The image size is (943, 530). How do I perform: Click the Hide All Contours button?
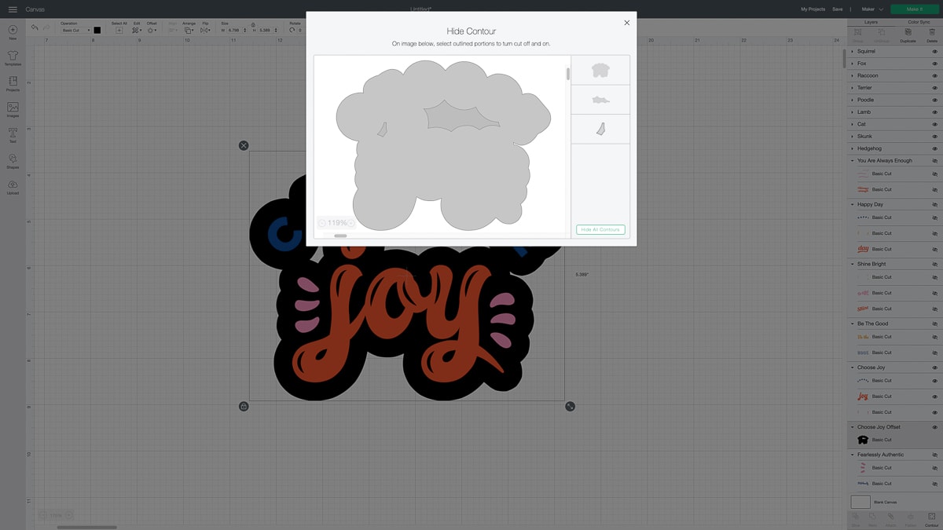(x=600, y=229)
